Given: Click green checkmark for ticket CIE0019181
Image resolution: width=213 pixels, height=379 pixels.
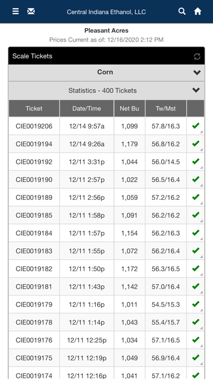Looking at the screenshot, I should point(196,286).
